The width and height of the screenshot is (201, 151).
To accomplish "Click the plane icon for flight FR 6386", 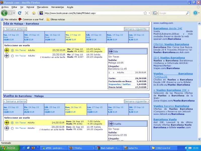I will click(7, 128).
